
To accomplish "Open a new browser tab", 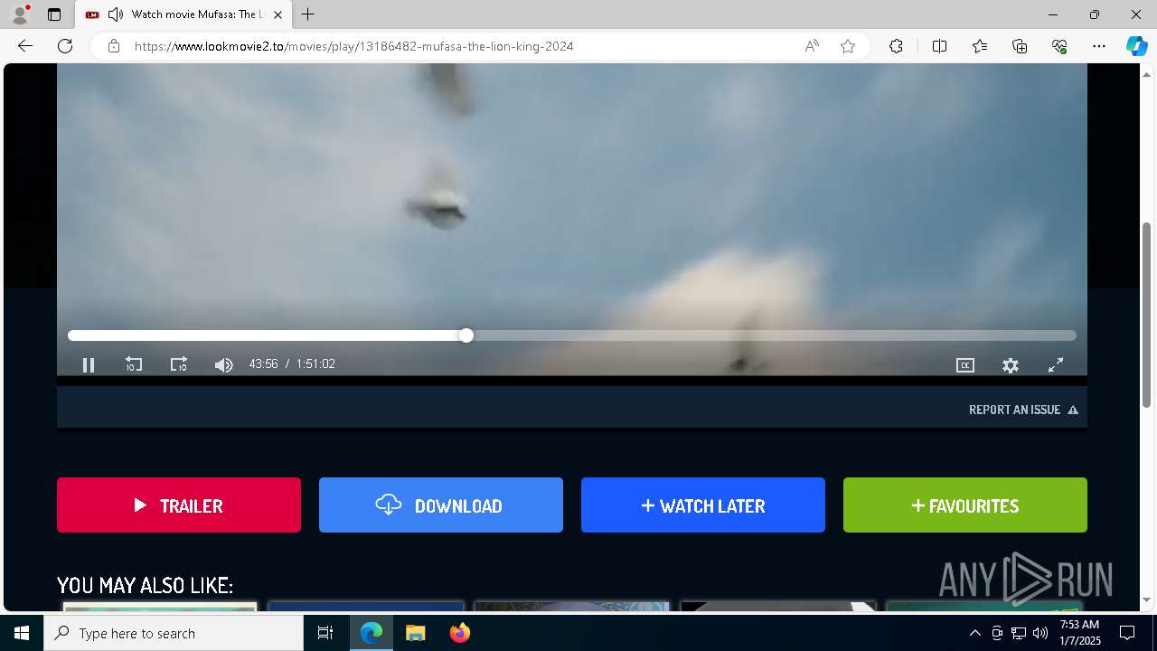I will [x=308, y=14].
